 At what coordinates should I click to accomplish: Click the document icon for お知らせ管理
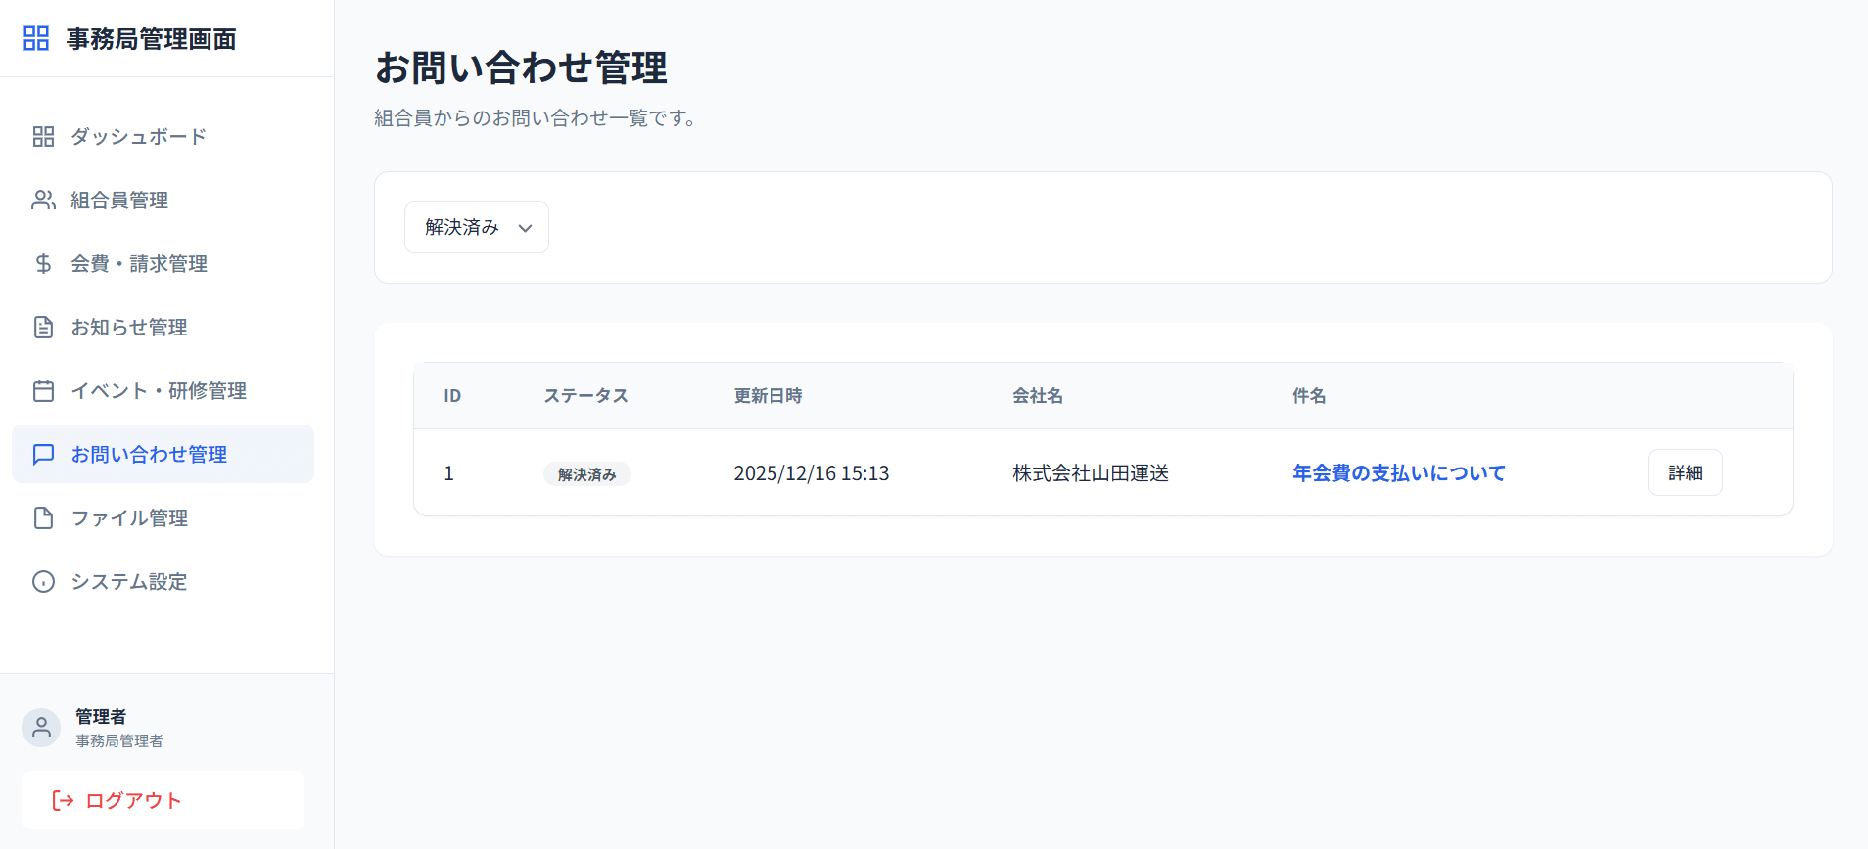click(x=43, y=328)
